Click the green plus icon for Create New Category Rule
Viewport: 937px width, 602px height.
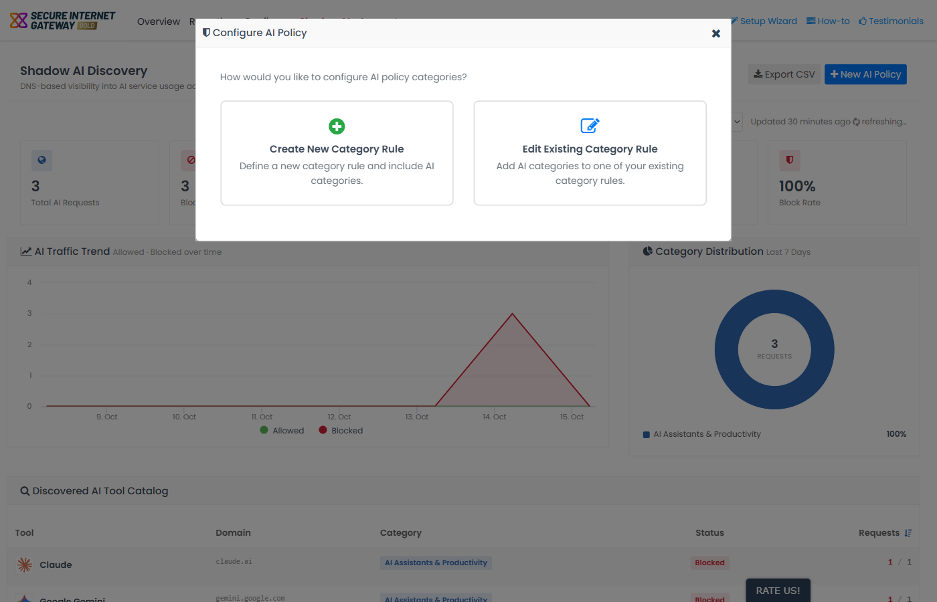point(337,126)
